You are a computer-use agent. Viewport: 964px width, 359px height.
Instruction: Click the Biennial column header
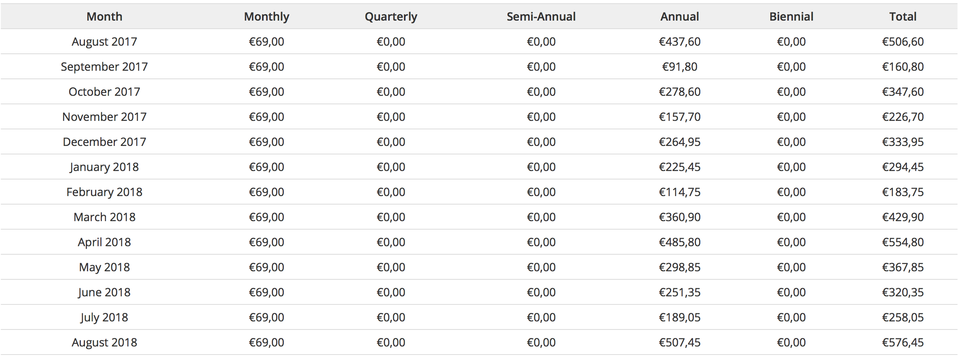coord(791,17)
